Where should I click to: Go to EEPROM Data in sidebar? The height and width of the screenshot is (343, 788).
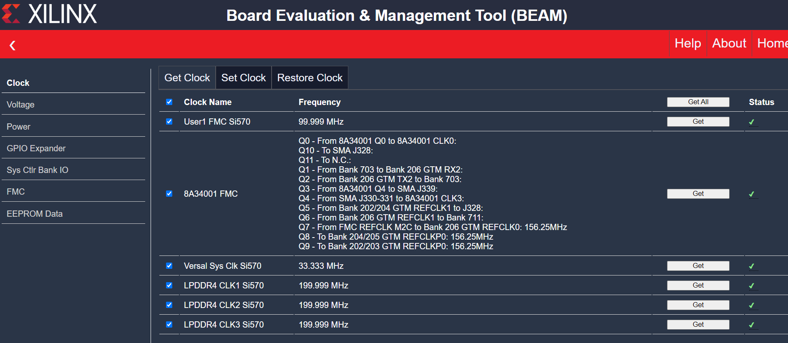35,214
